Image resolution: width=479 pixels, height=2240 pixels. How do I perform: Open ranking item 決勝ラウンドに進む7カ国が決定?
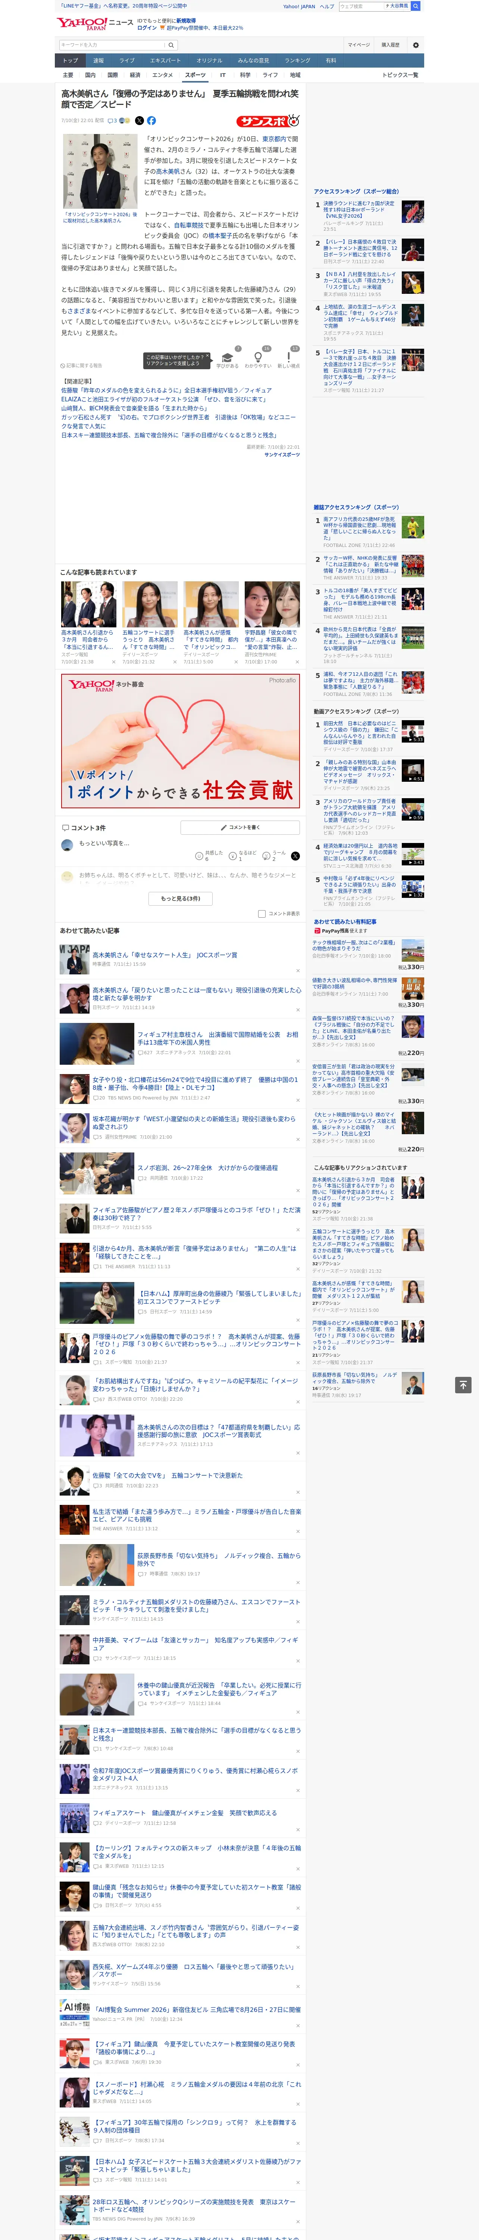(359, 209)
